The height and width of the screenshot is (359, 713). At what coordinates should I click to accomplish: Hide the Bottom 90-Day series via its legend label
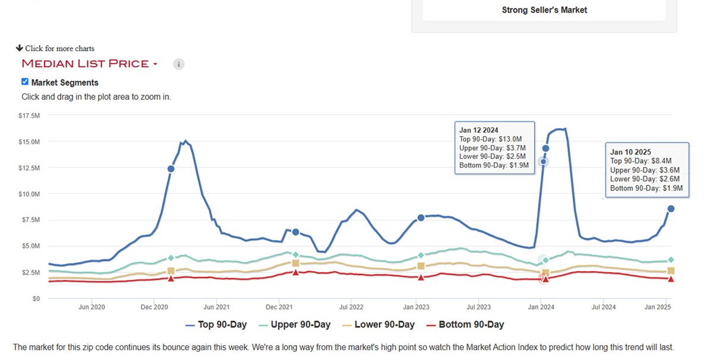point(470,325)
